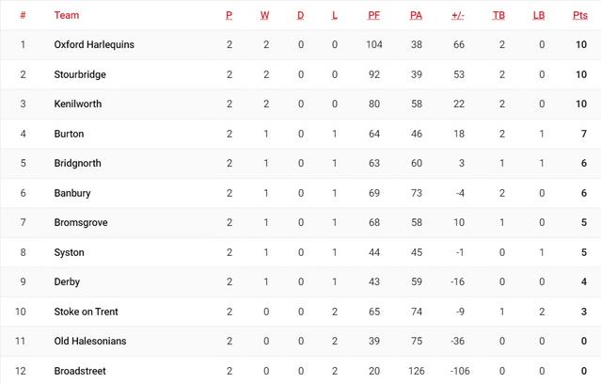
Task: Open the Stoke on Trent row
Action: [301, 312]
